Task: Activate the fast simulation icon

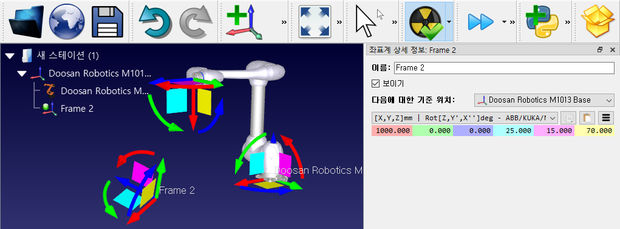Action: tap(480, 22)
